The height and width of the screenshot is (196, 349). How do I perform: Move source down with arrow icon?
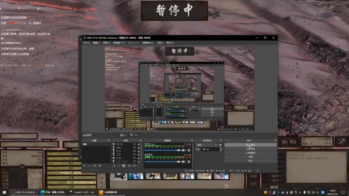coord(134,166)
